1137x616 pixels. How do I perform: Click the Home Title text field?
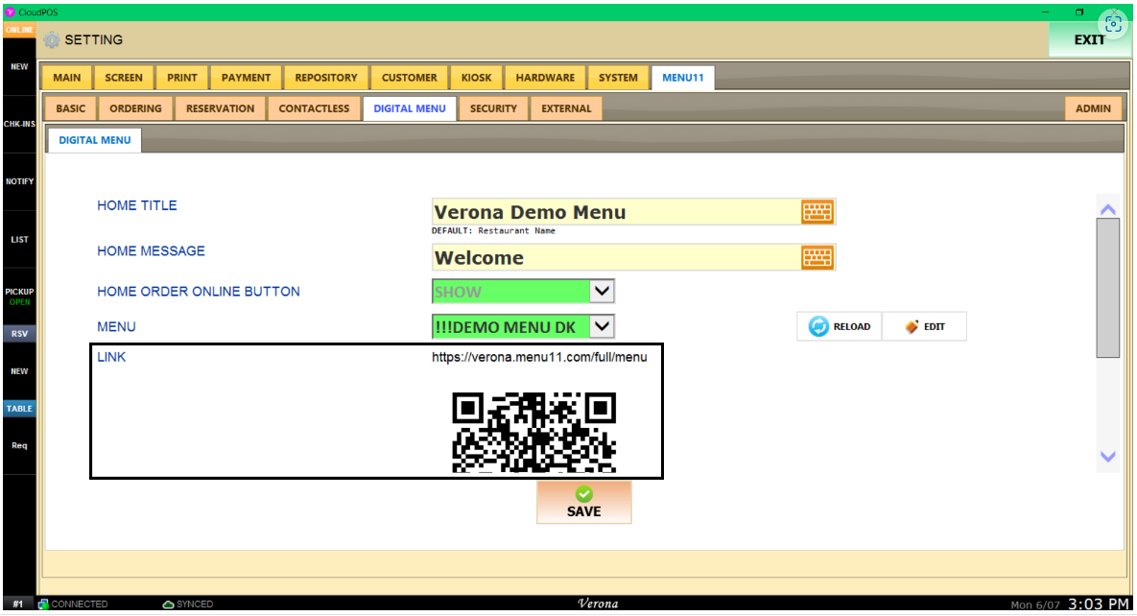[x=614, y=212]
